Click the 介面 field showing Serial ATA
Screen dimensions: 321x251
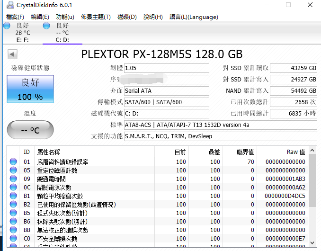(x=167, y=91)
